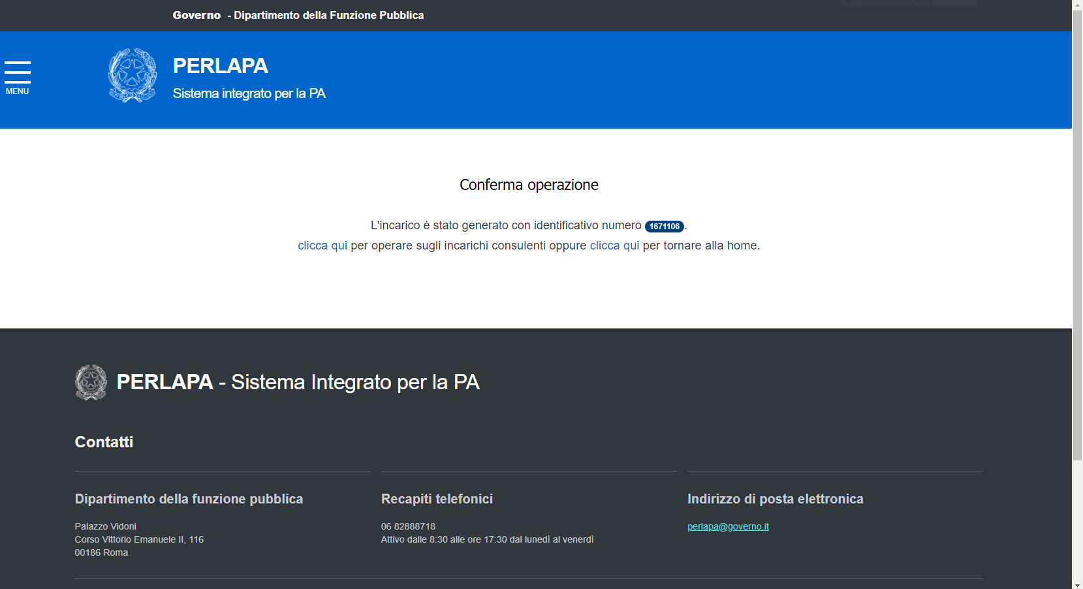Open the Governo link in top bar
This screenshot has width=1083, height=589.
[196, 15]
